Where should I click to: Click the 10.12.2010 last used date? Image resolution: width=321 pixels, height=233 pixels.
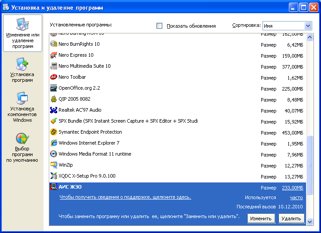click(290, 207)
